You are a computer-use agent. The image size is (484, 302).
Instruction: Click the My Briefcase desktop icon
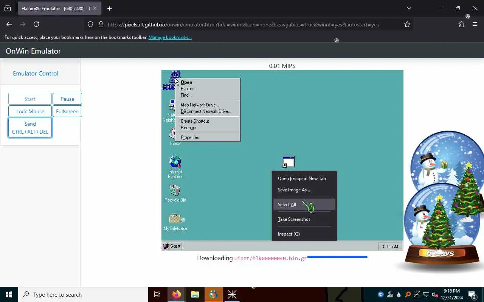click(175, 222)
